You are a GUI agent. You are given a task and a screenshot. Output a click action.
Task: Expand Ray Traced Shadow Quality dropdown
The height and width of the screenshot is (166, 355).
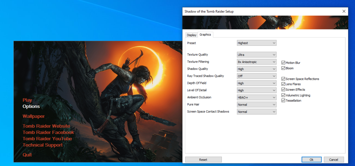pyautogui.click(x=257, y=76)
